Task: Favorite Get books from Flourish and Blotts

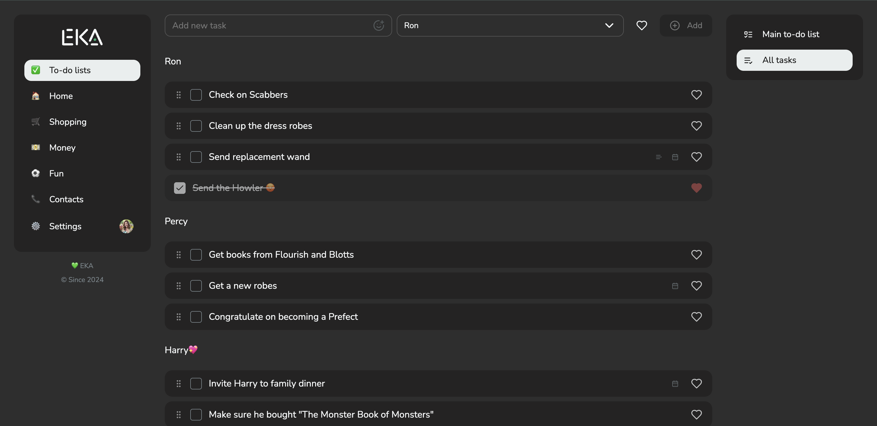Action: tap(697, 254)
